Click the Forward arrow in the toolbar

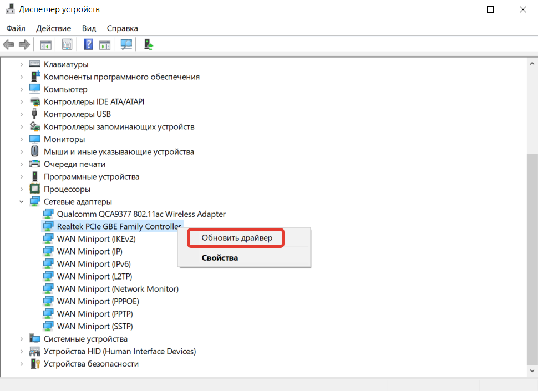click(x=24, y=44)
